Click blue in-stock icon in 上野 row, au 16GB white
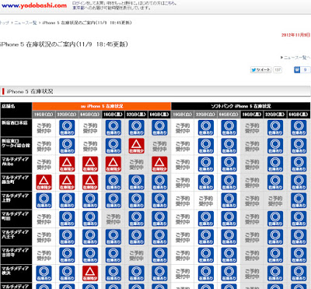The height and width of the screenshot is (289, 311). point(44,200)
